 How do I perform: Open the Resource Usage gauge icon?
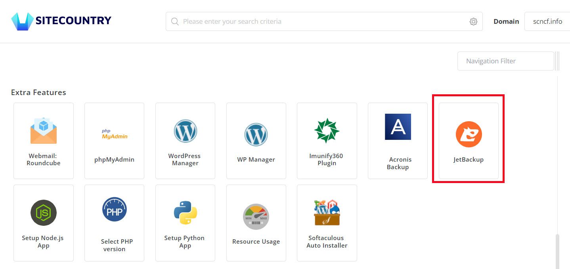[256, 217]
